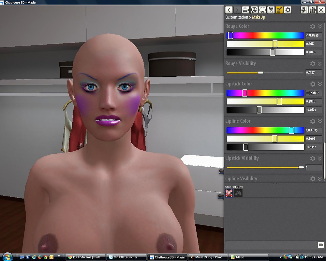This screenshot has width=326, height=261.
Task: Click the send chat message icon
Action: click(x=320, y=245)
